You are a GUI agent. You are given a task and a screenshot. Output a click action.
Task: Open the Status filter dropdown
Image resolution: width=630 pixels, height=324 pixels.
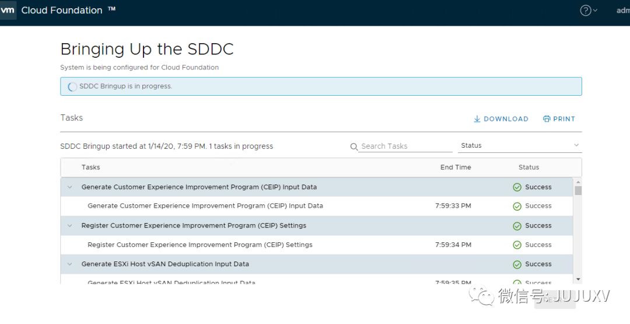(520, 146)
